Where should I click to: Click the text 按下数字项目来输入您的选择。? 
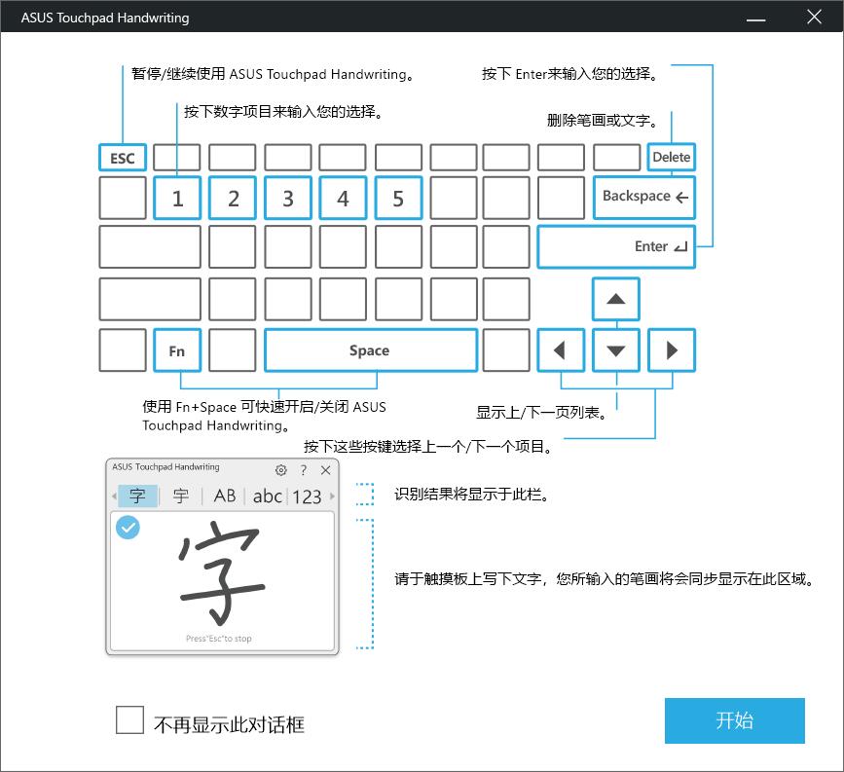pyautogui.click(x=283, y=111)
